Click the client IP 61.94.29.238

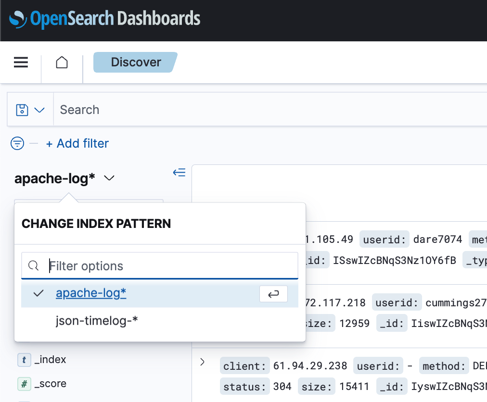pyautogui.click(x=310, y=366)
